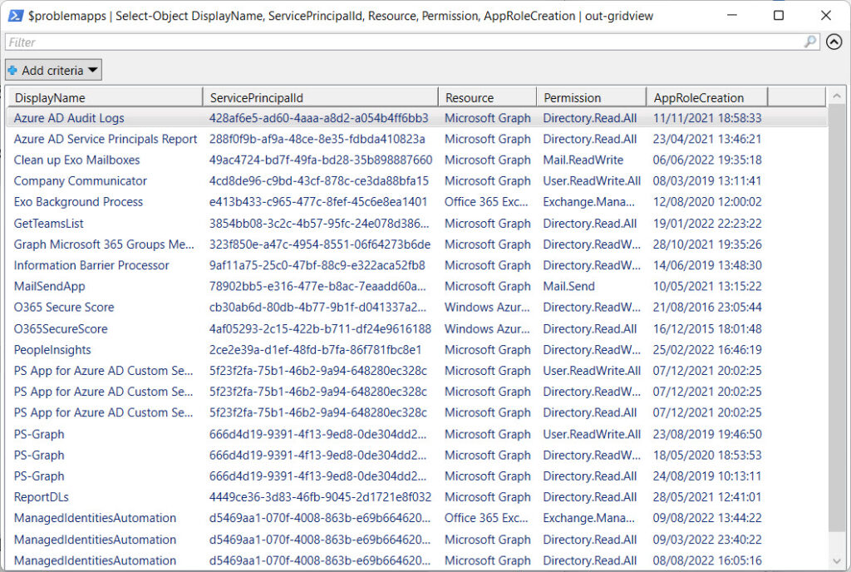Screen dimensions: 851x572
Task: Click the date 25/02/2022 16:46:19
Action: [707, 350]
